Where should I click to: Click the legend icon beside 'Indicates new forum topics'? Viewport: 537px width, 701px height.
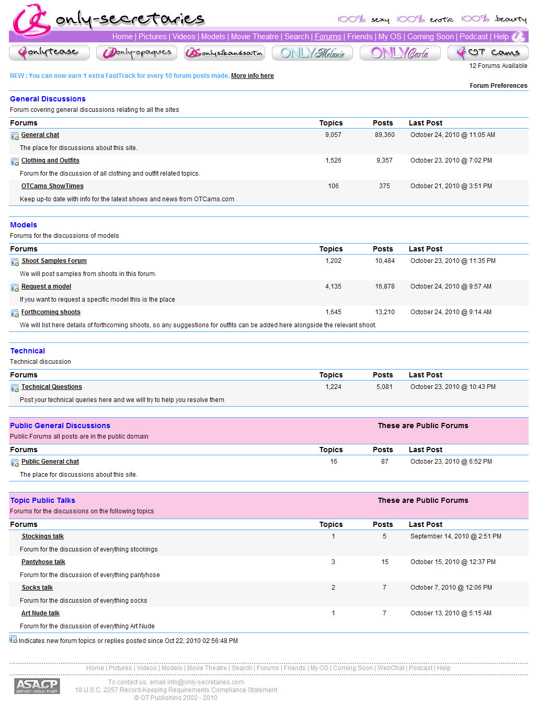[14, 639]
